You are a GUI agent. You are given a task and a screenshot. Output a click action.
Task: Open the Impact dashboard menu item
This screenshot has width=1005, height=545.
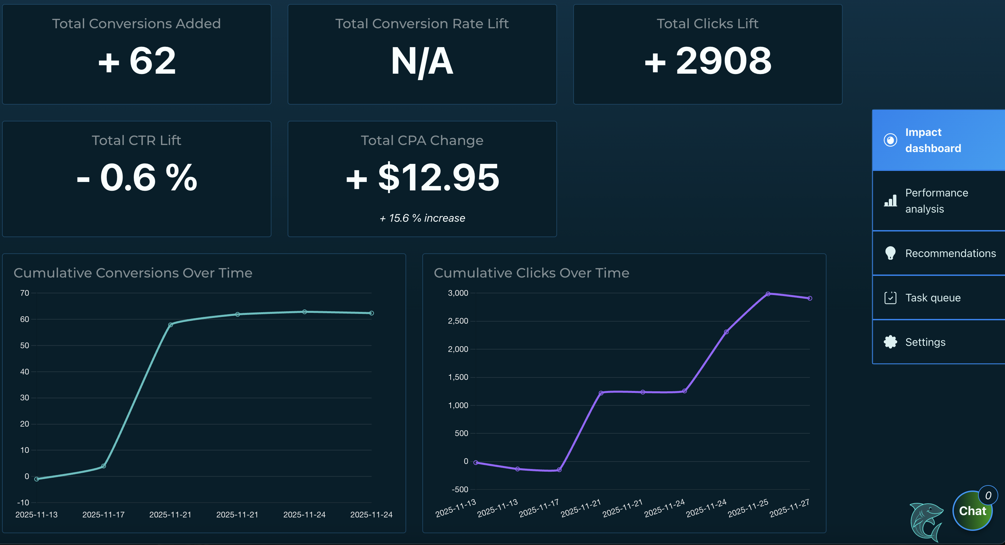933,140
